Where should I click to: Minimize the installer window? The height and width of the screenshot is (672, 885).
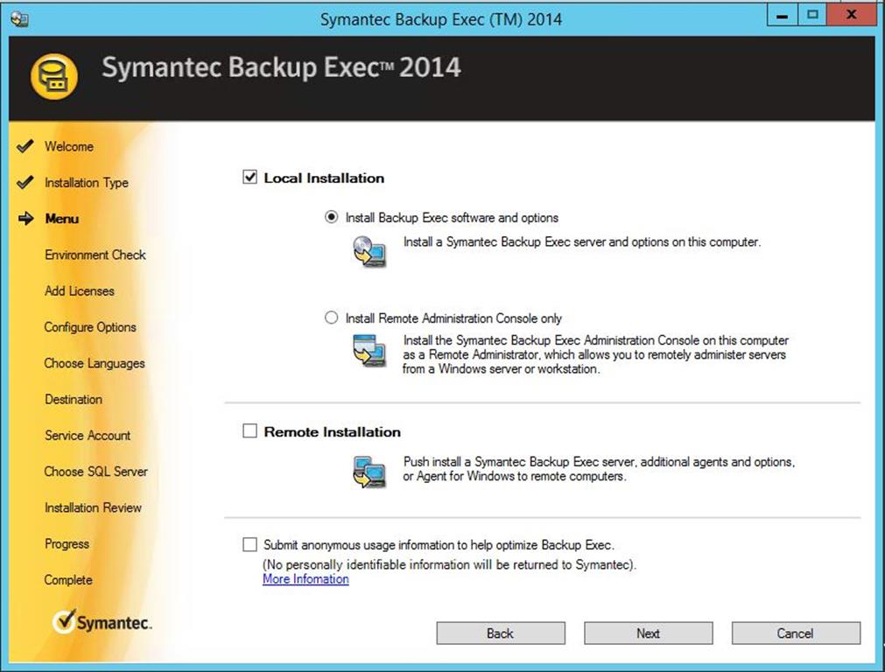coord(783,15)
